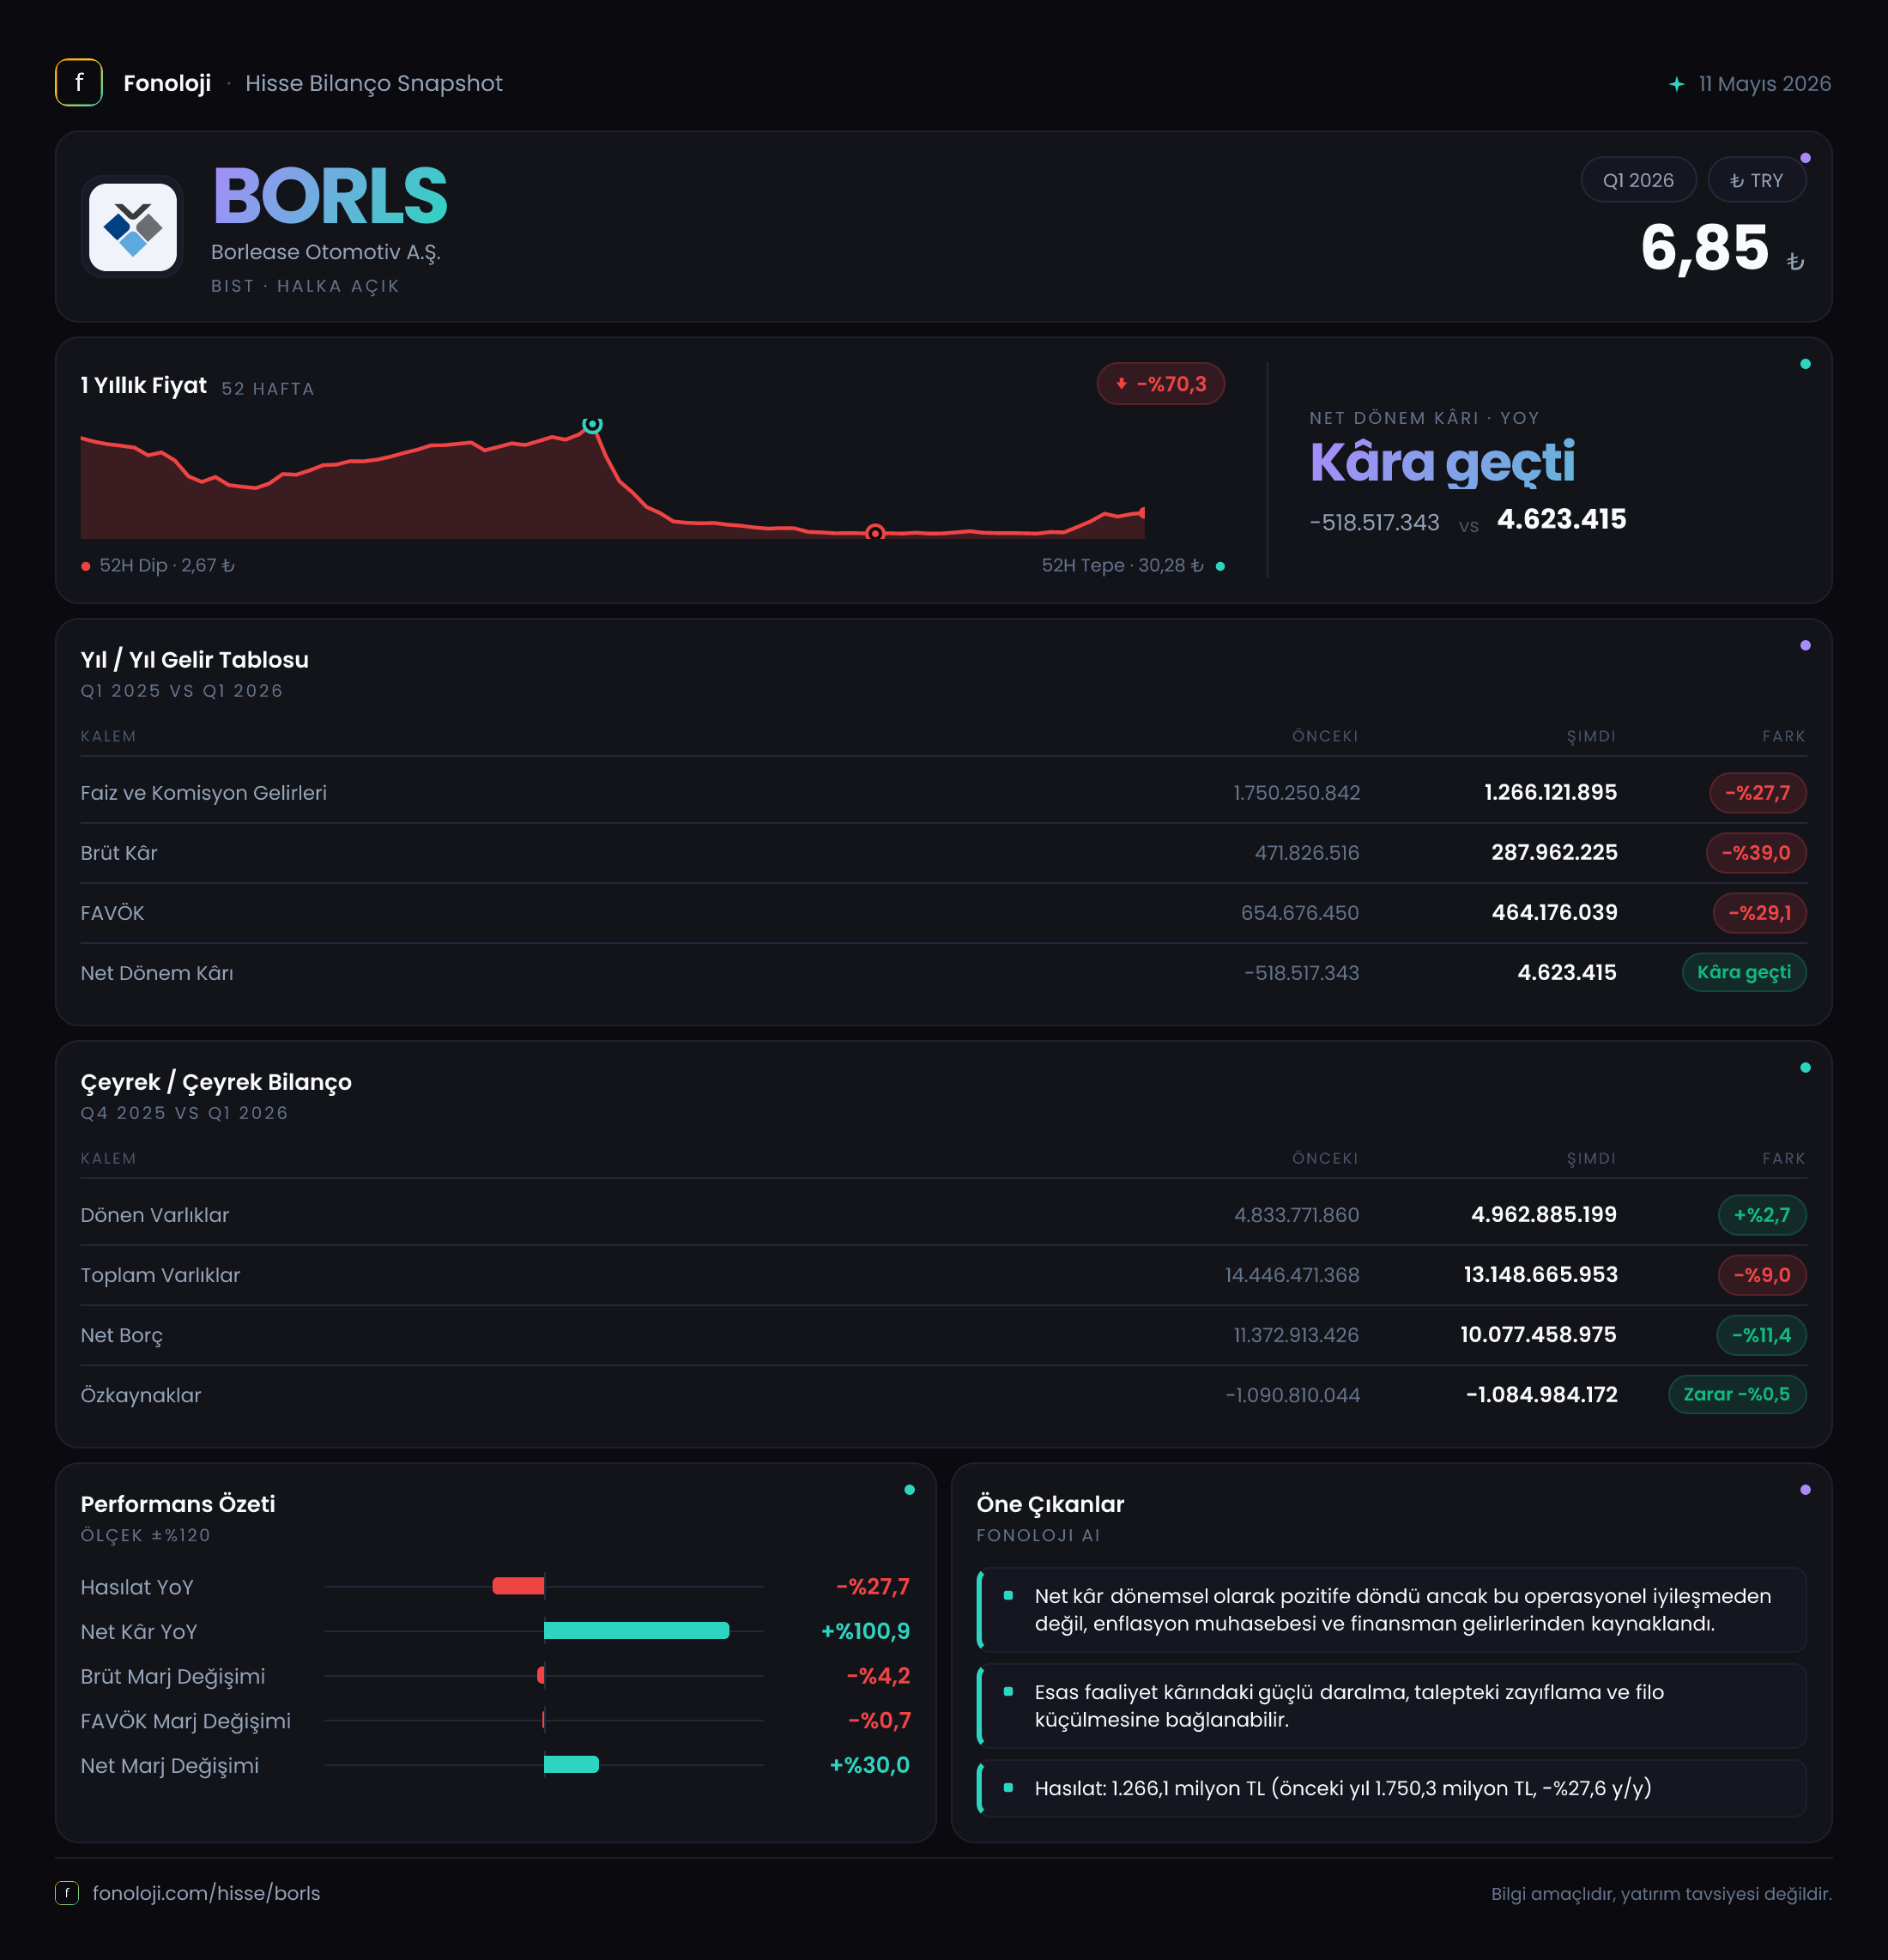Screen dimensions: 1888x1960
Task: Click the Borlease company logo tile
Action: click(133, 227)
